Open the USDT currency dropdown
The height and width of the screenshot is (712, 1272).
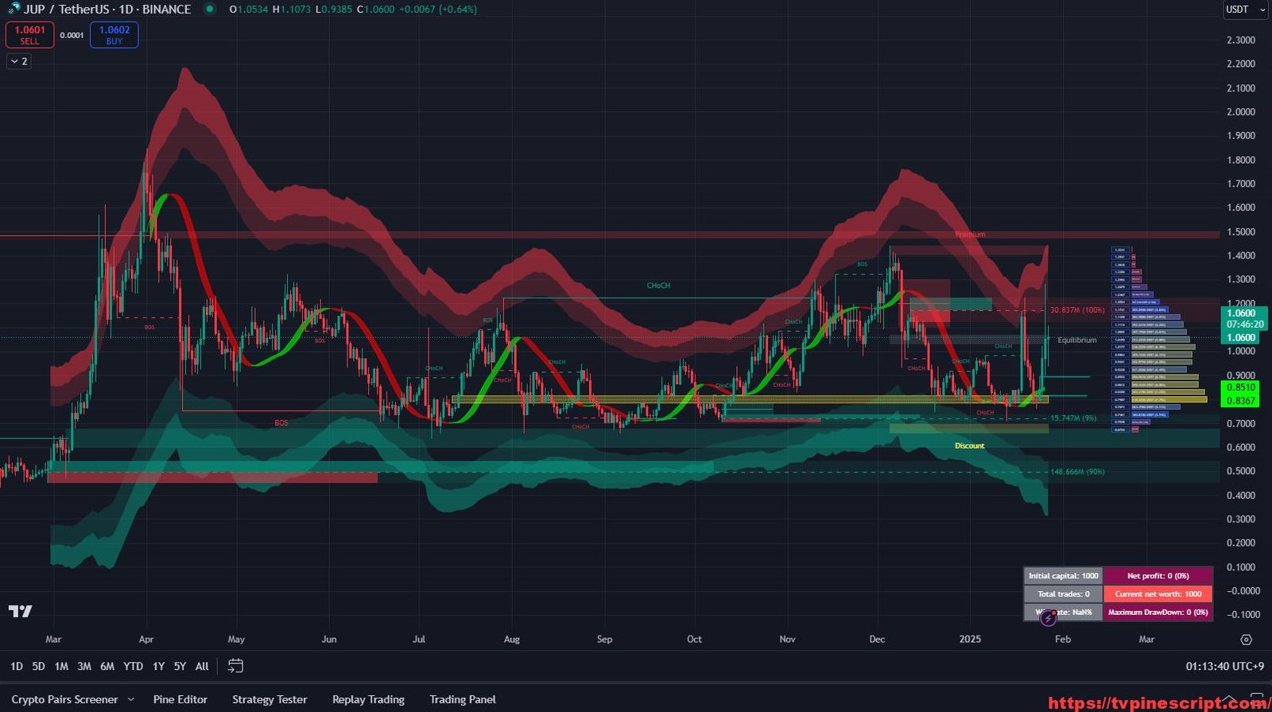coord(1244,10)
